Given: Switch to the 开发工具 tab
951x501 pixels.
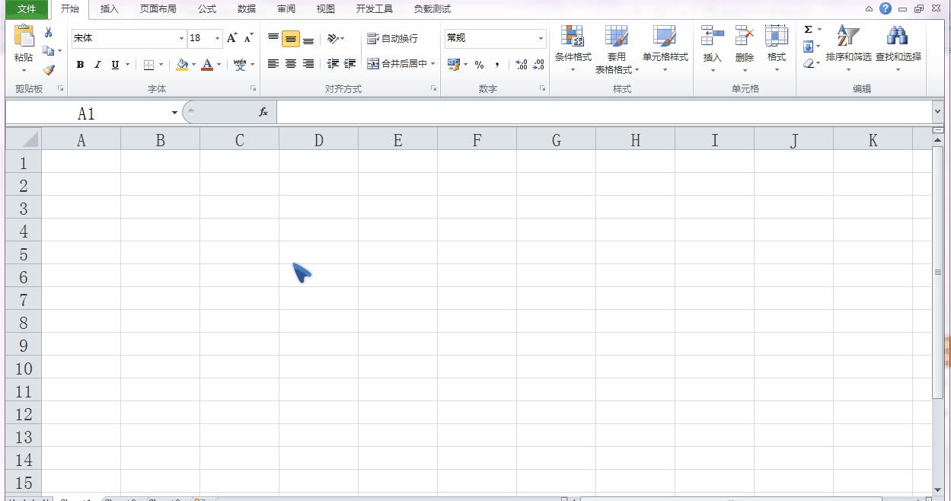Looking at the screenshot, I should [374, 9].
